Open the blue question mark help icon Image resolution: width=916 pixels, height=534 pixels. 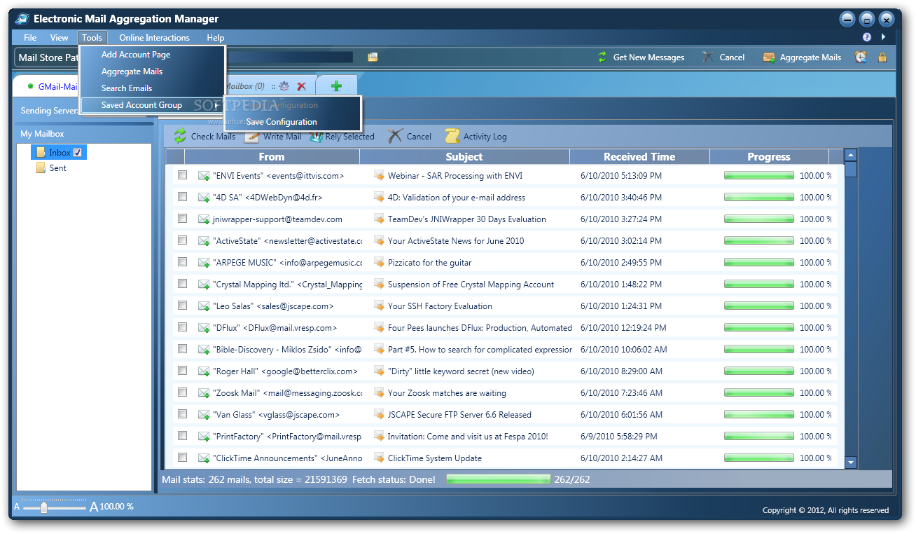[x=867, y=37]
